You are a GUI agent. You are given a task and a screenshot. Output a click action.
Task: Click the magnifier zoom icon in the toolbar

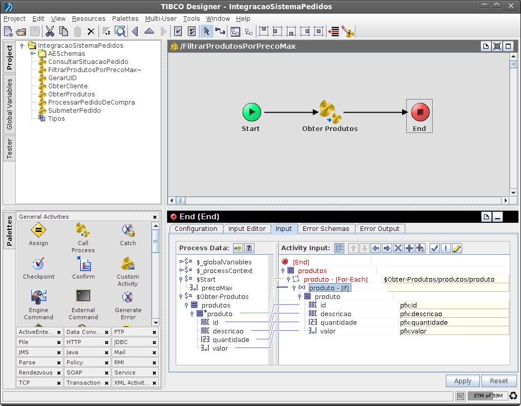point(120,31)
